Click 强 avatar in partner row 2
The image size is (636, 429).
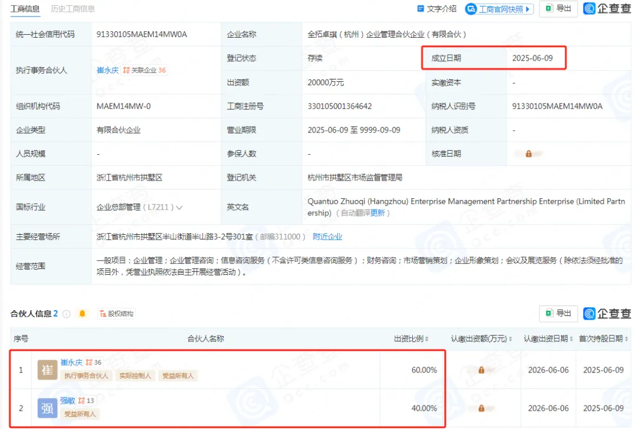point(47,408)
